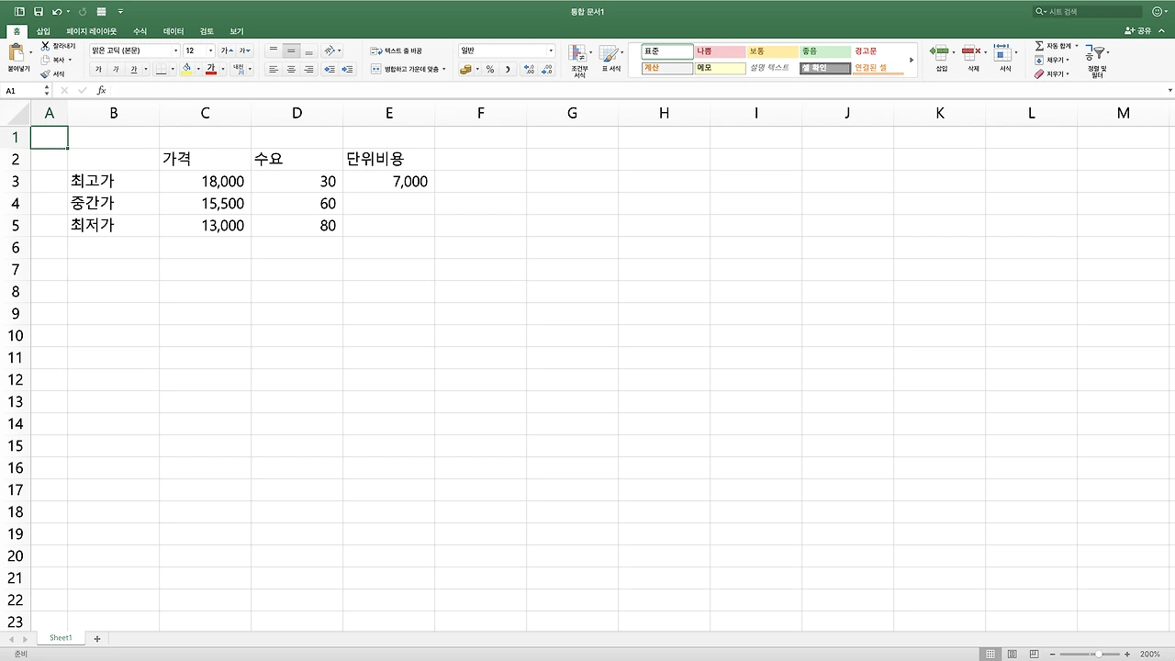Image resolution: width=1175 pixels, height=661 pixels.
Task: Toggle bold formatting
Action: click(x=98, y=69)
